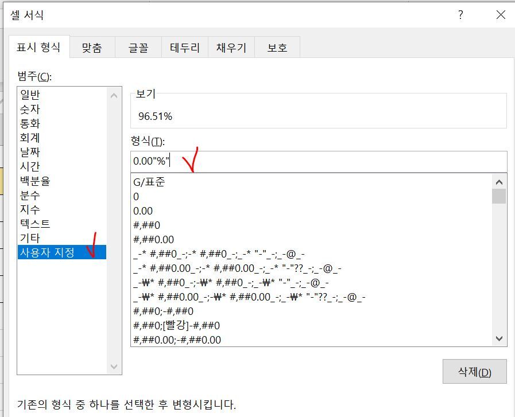Select the 0 format entry
The height and width of the screenshot is (417, 515).
point(311,197)
